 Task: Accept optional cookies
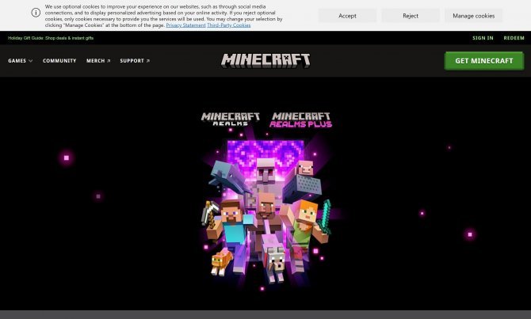tap(347, 16)
